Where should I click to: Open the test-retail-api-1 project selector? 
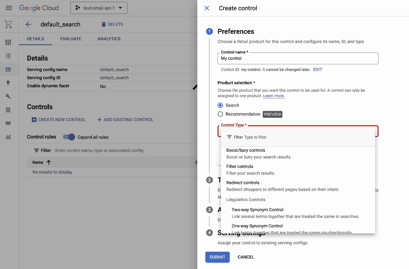pyautogui.click(x=99, y=8)
